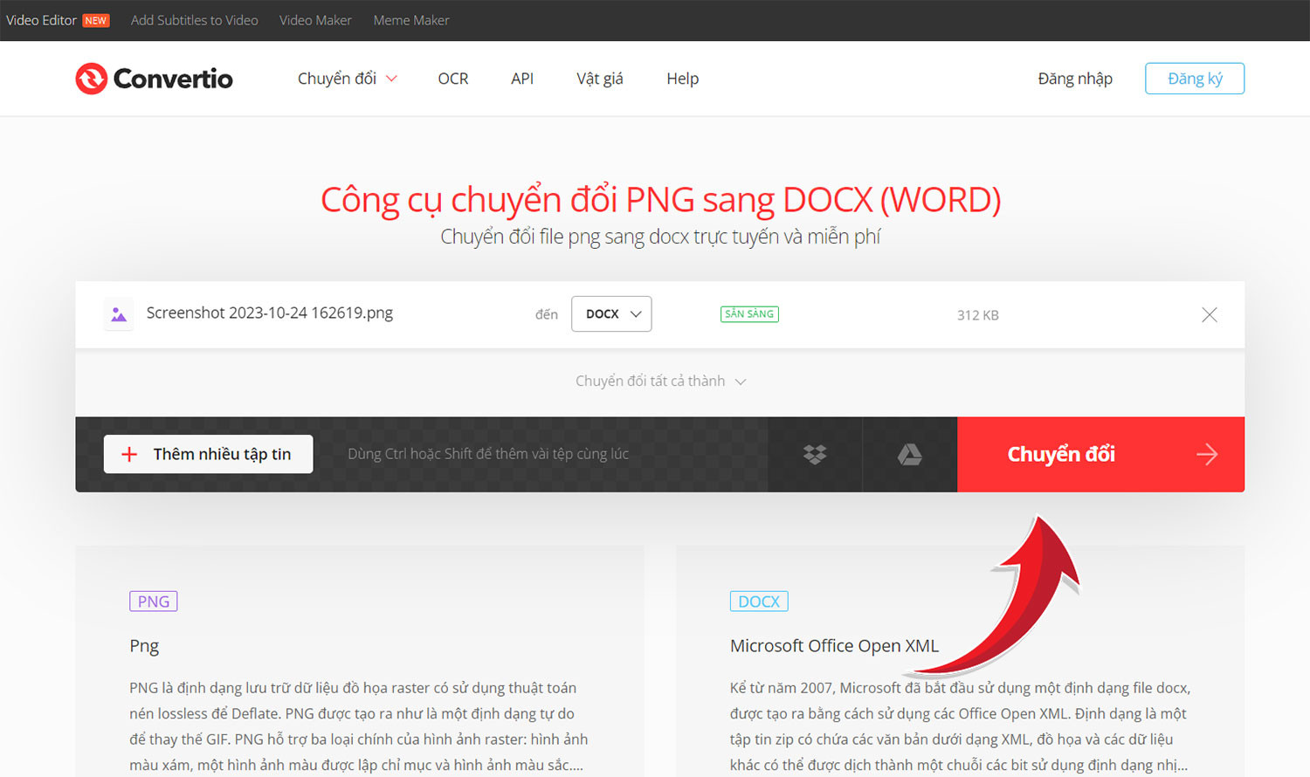
Task: Open Add Subtitles to Video link
Action: [x=195, y=20]
